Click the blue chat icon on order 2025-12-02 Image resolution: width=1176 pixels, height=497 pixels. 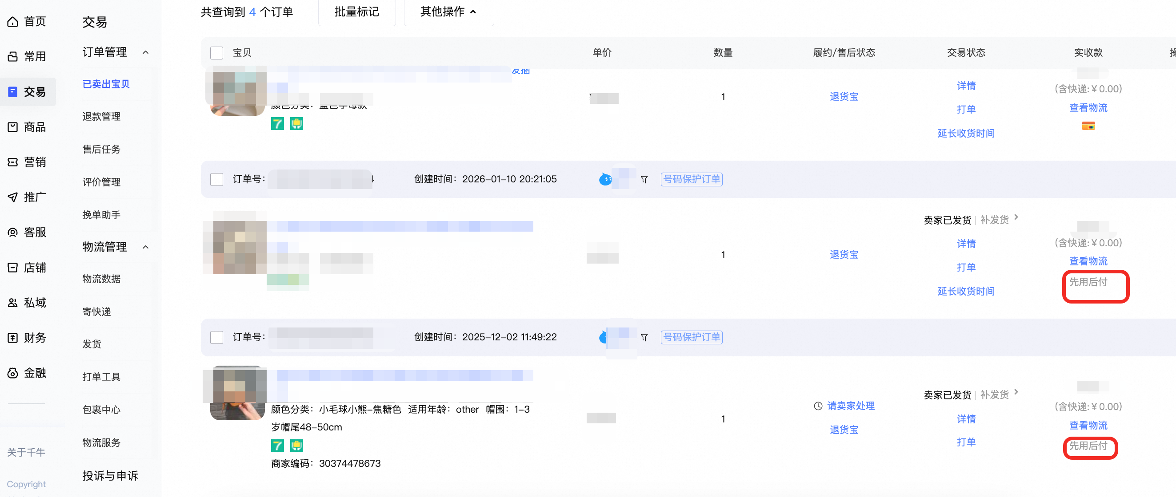click(x=603, y=337)
